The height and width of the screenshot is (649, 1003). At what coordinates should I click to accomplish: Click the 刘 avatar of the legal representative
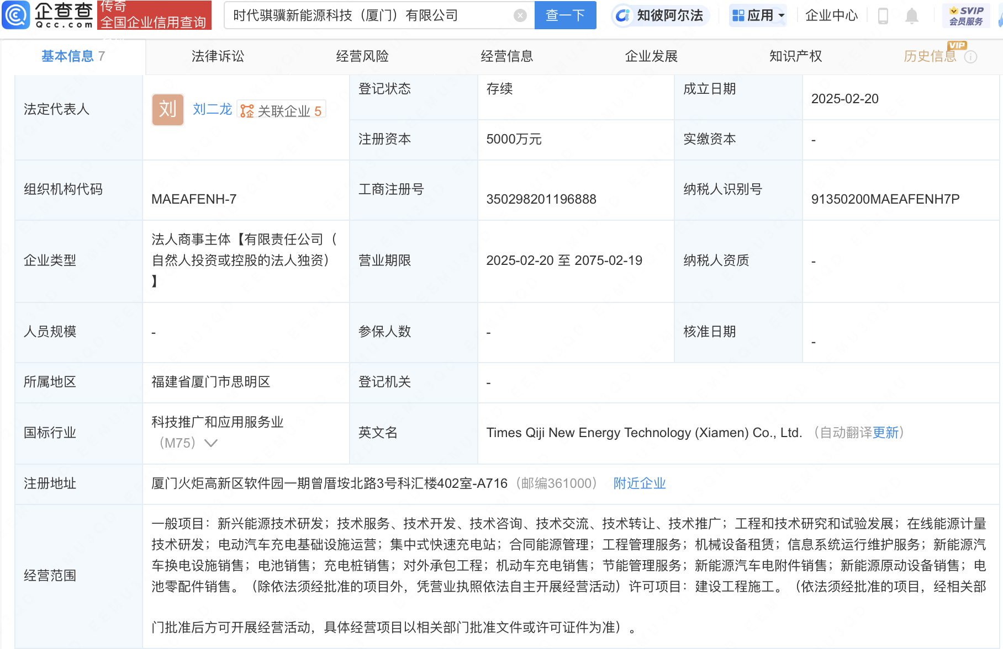coord(168,109)
